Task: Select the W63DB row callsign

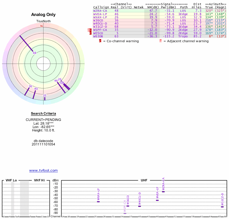Action: pyautogui.click(x=99, y=36)
